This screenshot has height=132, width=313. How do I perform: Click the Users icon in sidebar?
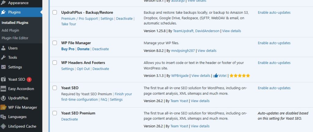[3, 48]
